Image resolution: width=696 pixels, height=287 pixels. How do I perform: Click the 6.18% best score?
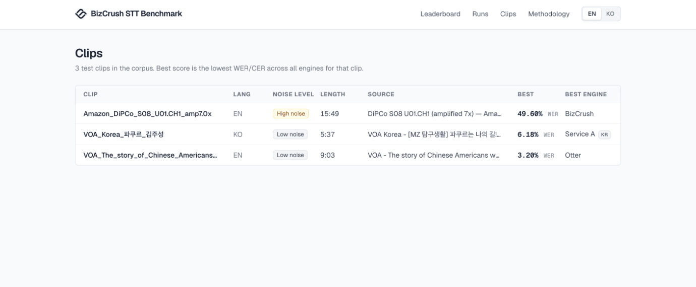[528, 134]
